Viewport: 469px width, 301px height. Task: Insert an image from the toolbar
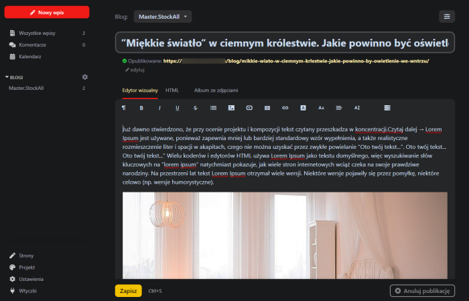231,107
